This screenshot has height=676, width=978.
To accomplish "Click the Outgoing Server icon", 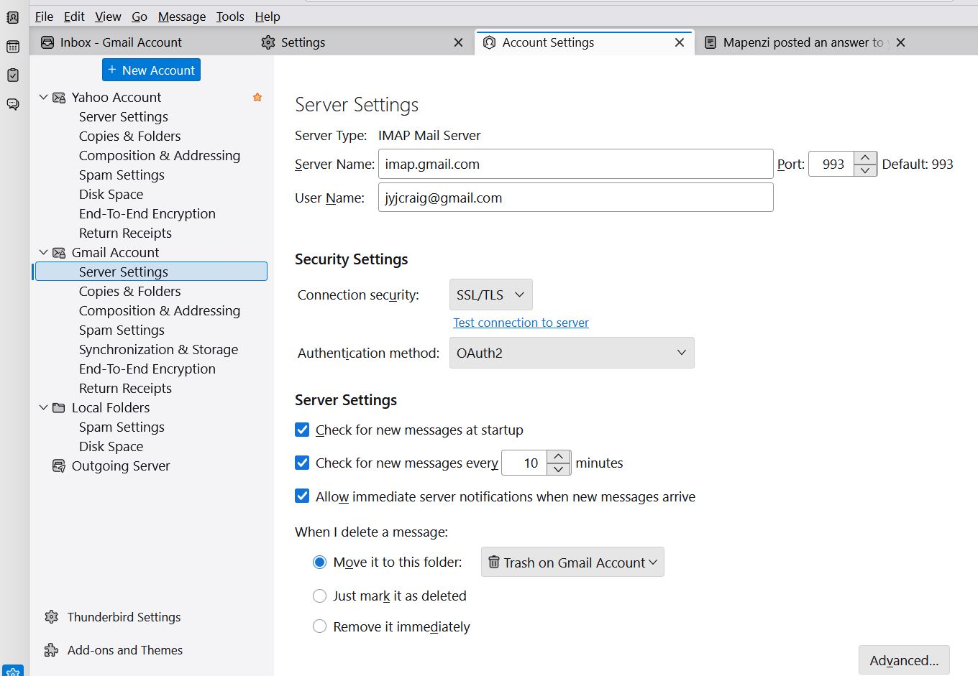I will tap(59, 466).
